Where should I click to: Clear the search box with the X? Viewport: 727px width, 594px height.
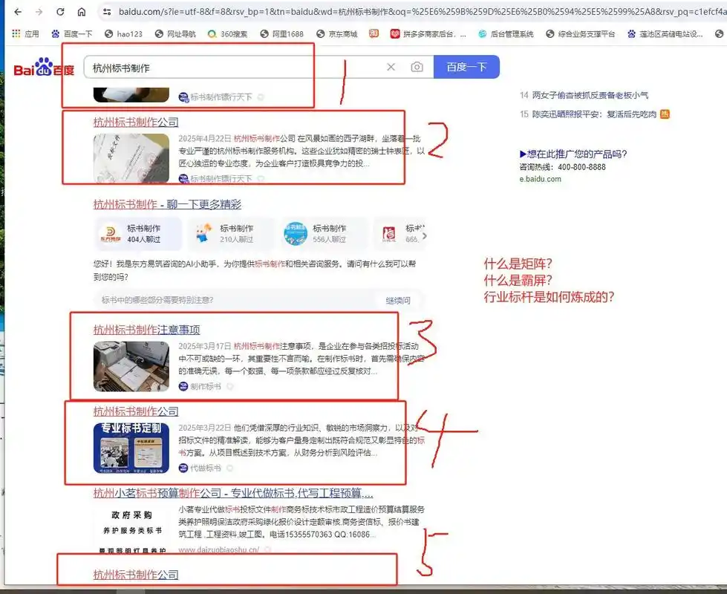(391, 67)
